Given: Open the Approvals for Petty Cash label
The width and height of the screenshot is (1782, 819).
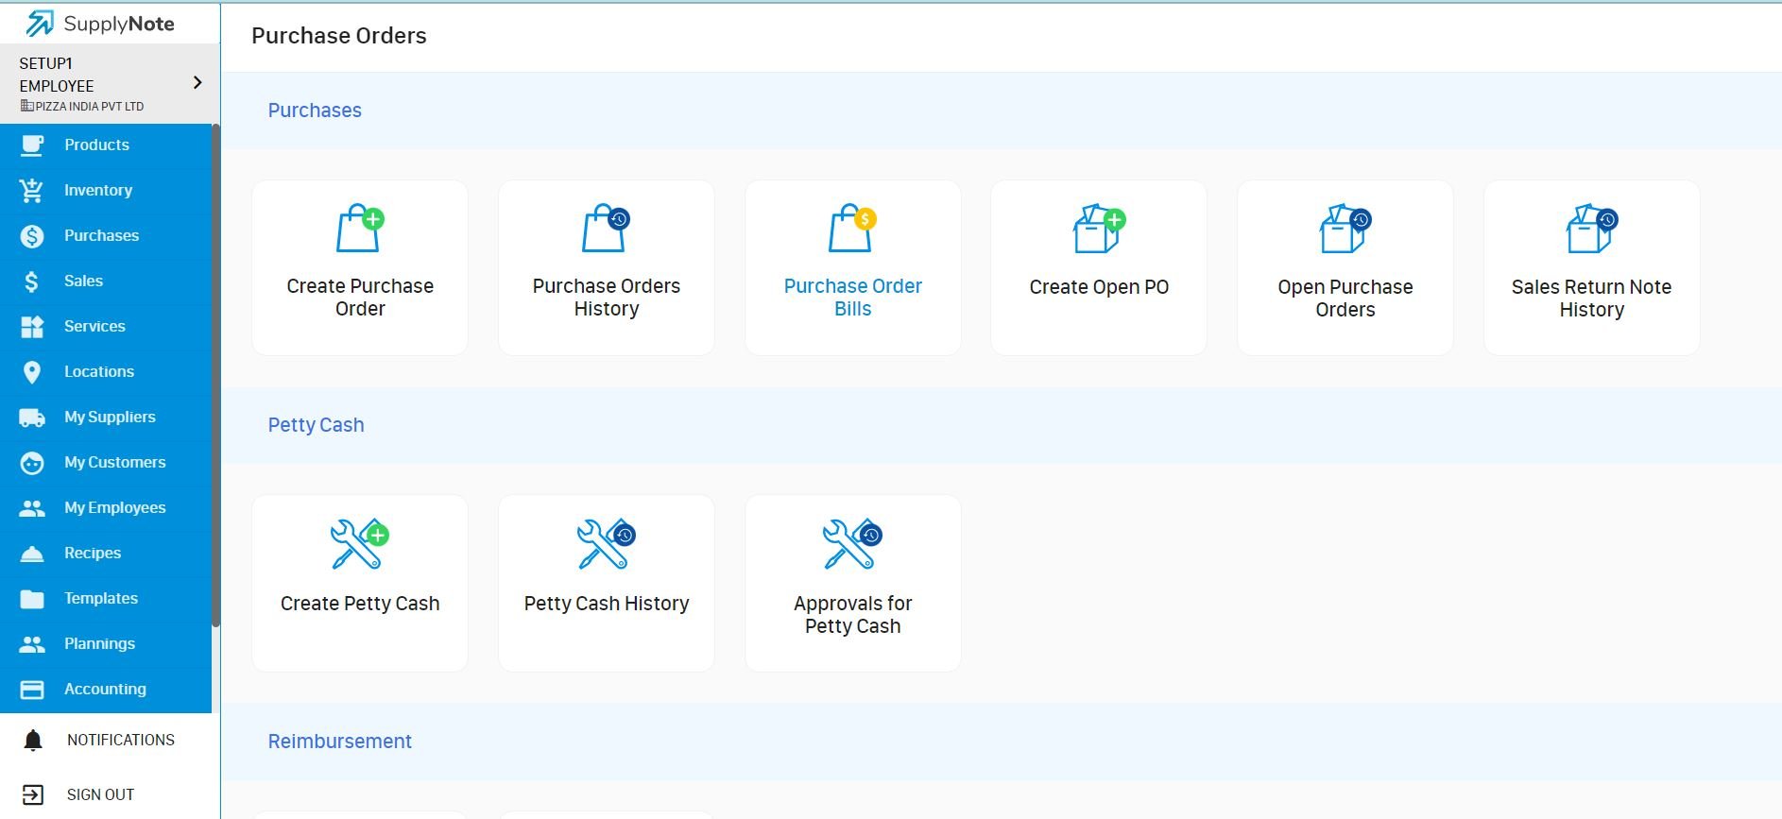Looking at the screenshot, I should (853, 615).
